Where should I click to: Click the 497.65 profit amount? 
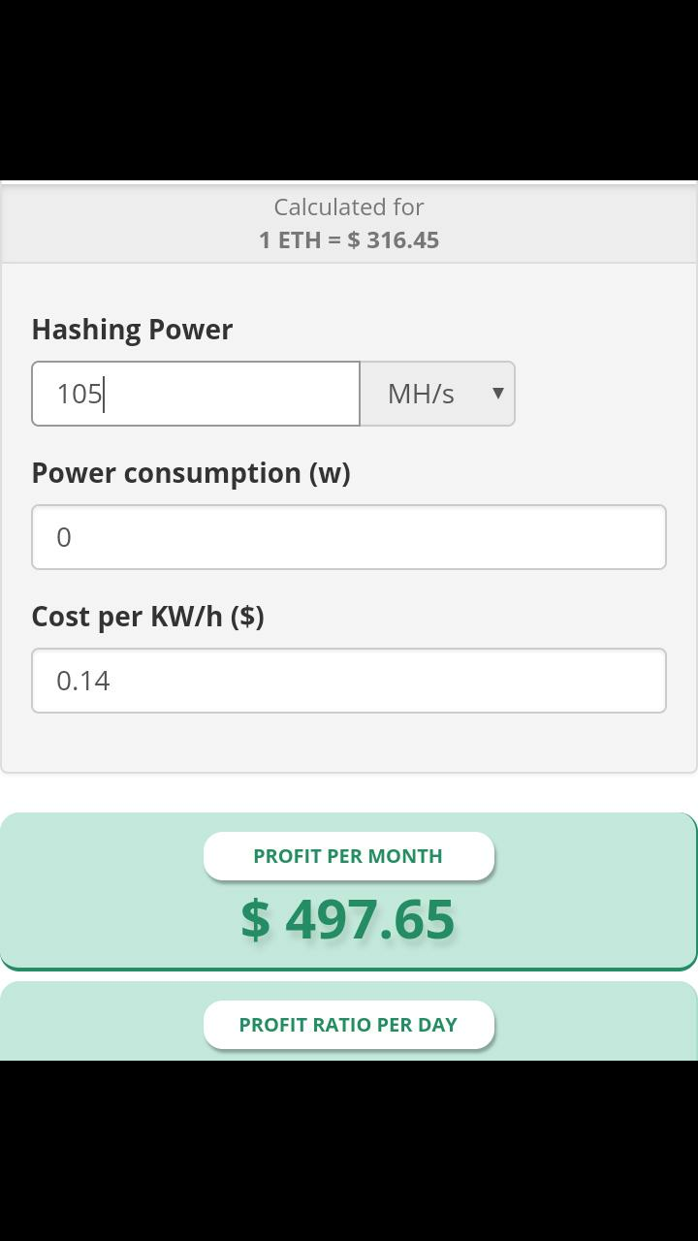(369, 919)
